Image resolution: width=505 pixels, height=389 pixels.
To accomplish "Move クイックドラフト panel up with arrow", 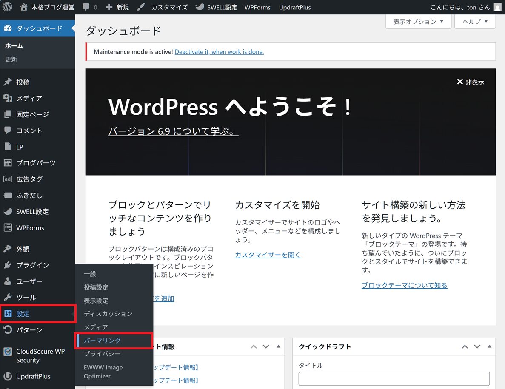I will coord(466,346).
